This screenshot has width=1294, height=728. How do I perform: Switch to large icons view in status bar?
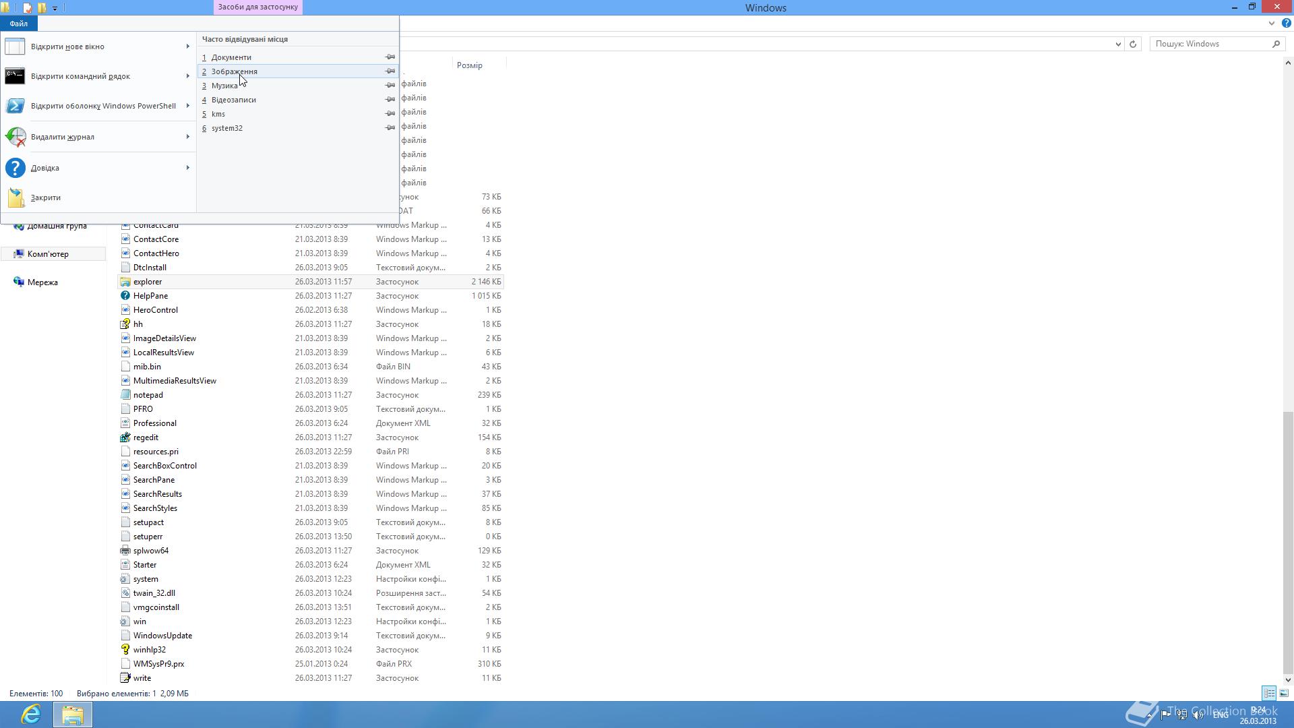[x=1284, y=693]
